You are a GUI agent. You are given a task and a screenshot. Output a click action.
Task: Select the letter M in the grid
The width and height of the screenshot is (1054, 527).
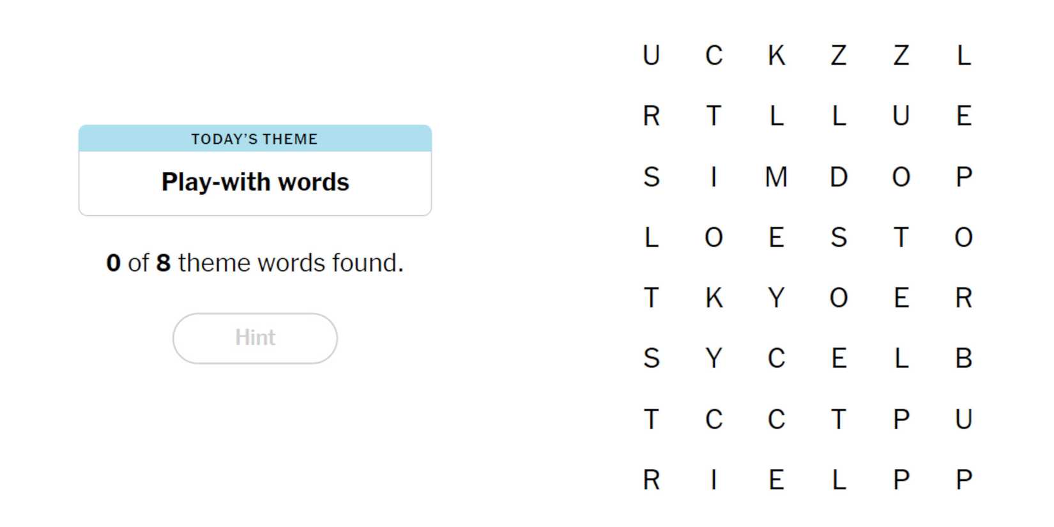(x=776, y=177)
